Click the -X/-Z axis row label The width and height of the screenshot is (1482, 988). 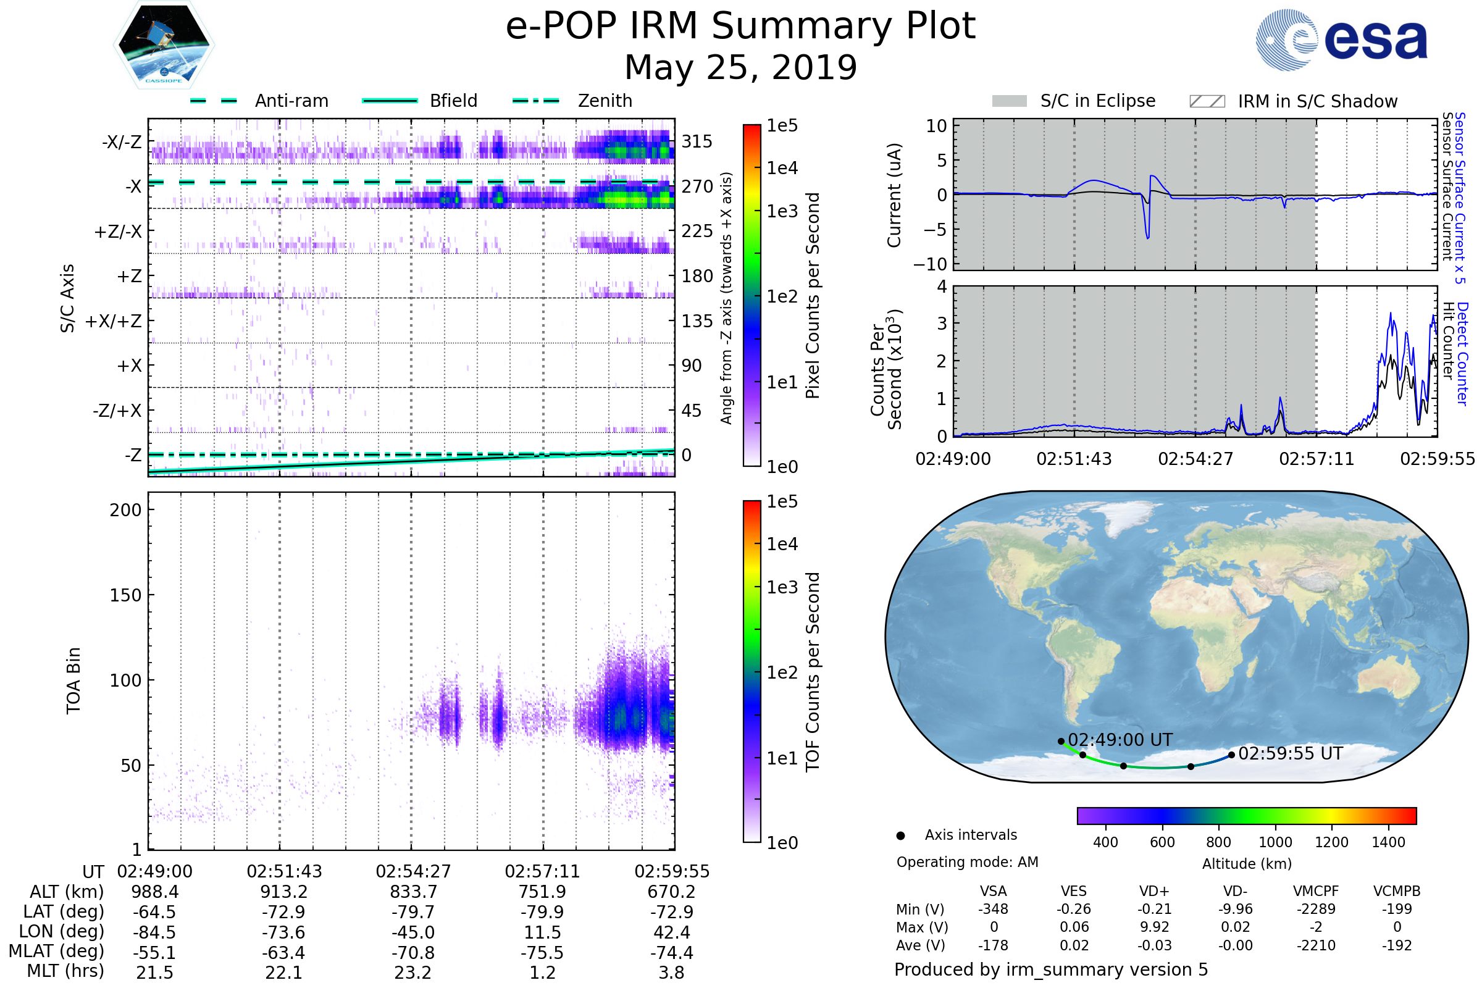click(x=122, y=142)
